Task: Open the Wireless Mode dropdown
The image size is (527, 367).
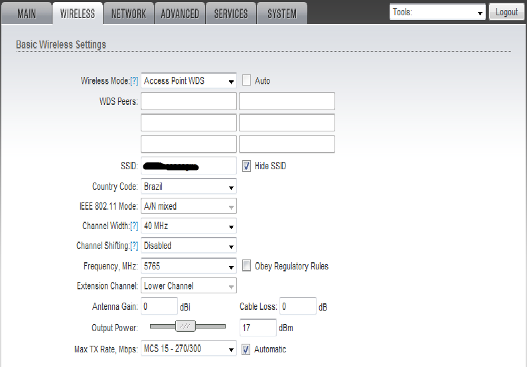Action: pos(188,81)
